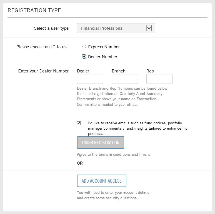Screen dimensions: 215x214
Task: Select the Dealer Number radio button
Action: [84, 57]
